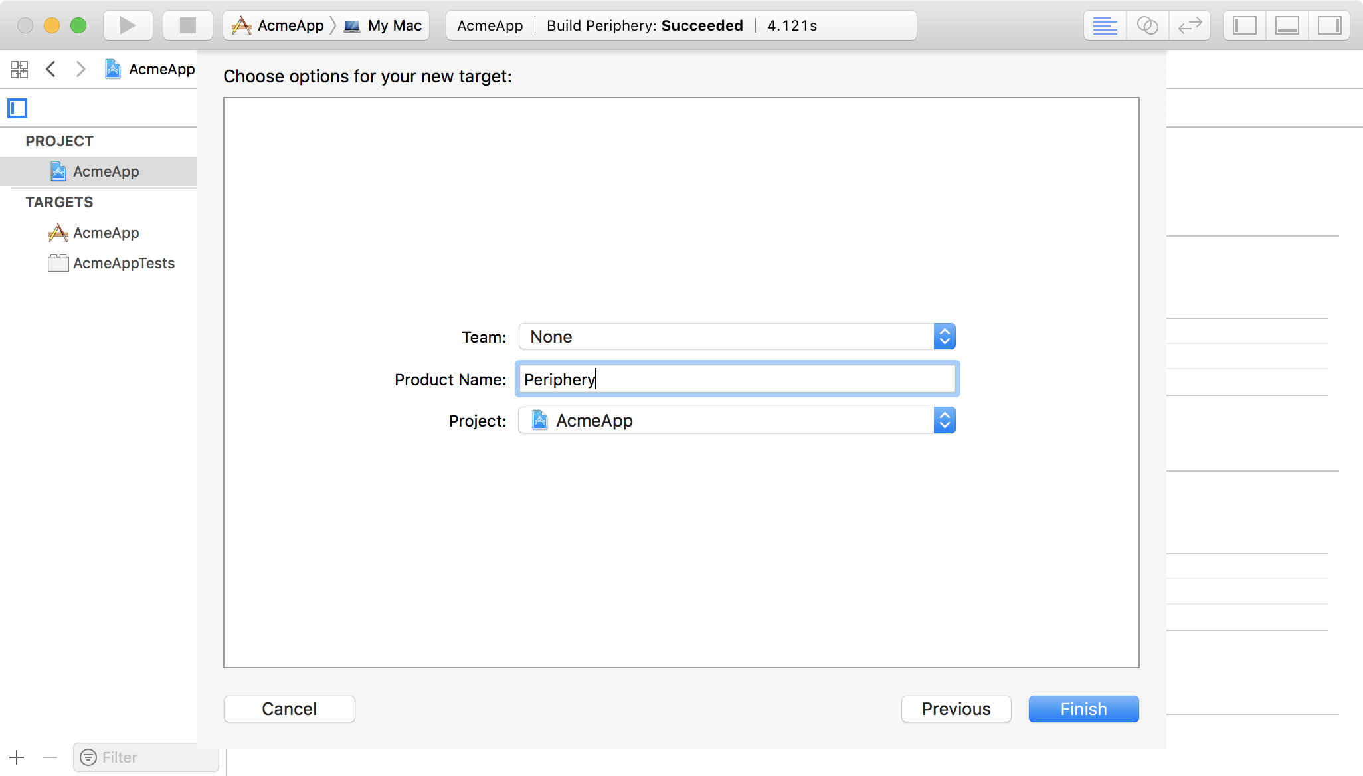Select AcmeAppTests target in sidebar
This screenshot has height=776, width=1363.
coord(124,263)
